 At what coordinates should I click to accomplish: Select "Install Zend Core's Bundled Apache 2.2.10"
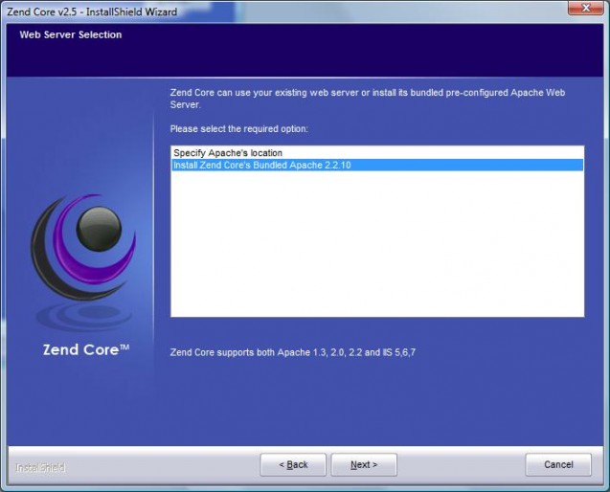coord(377,165)
